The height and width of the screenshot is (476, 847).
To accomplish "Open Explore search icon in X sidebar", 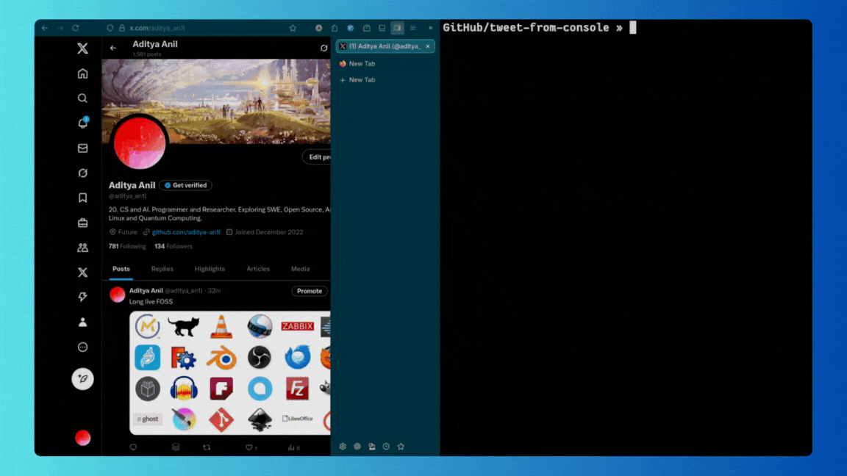I will [x=82, y=98].
